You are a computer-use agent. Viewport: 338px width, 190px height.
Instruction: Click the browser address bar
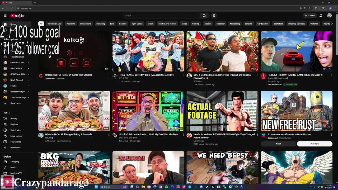point(158,8)
